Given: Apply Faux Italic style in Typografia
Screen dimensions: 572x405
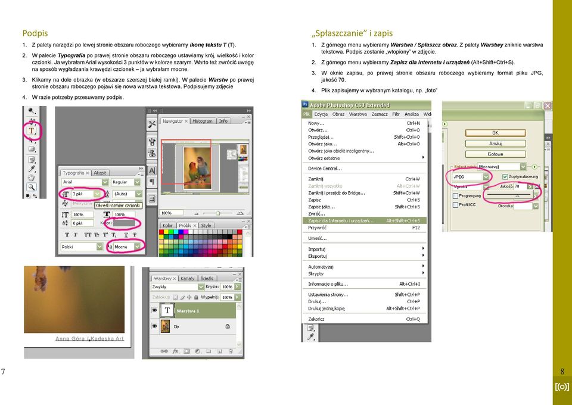Looking at the screenshot, I should pos(76,235).
